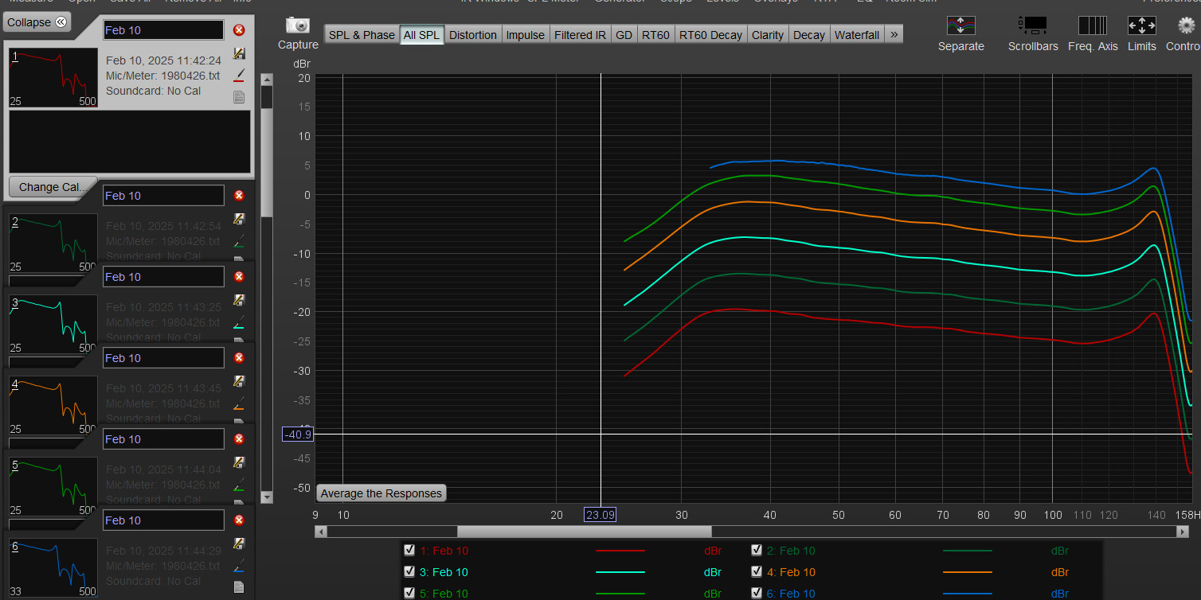The image size is (1201, 600).
Task: Open notes page icon for measurement 1
Action: (x=239, y=97)
